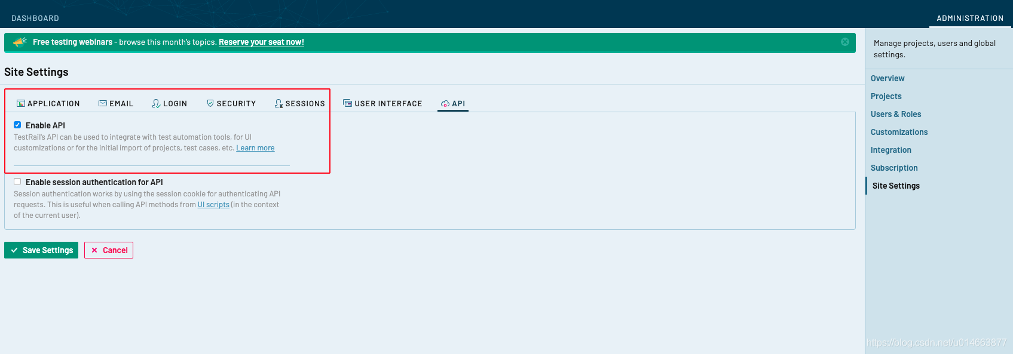The image size is (1013, 354).
Task: Open Customizations in sidebar
Action: click(899, 132)
